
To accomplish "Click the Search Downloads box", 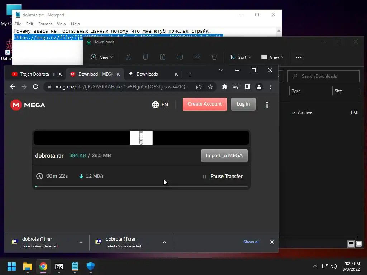I will (x=324, y=76).
